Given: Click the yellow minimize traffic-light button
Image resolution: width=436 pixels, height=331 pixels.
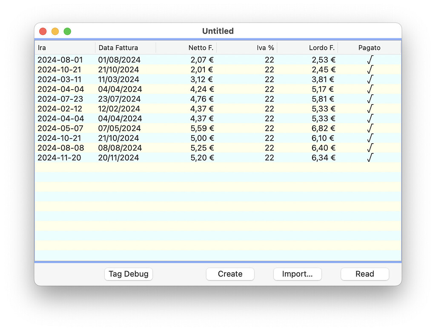Looking at the screenshot, I should coord(54,31).
